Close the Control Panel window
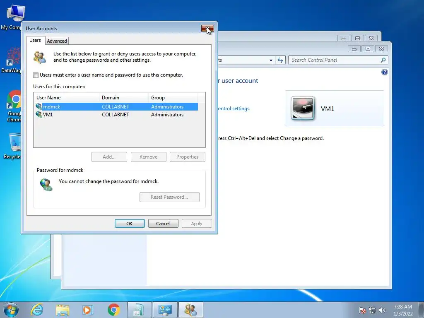 click(x=381, y=49)
